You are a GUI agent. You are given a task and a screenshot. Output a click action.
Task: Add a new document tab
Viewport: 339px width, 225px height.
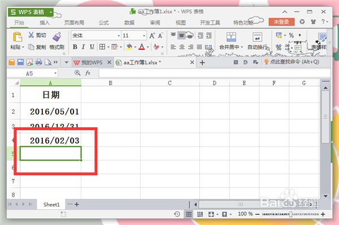tap(202, 63)
